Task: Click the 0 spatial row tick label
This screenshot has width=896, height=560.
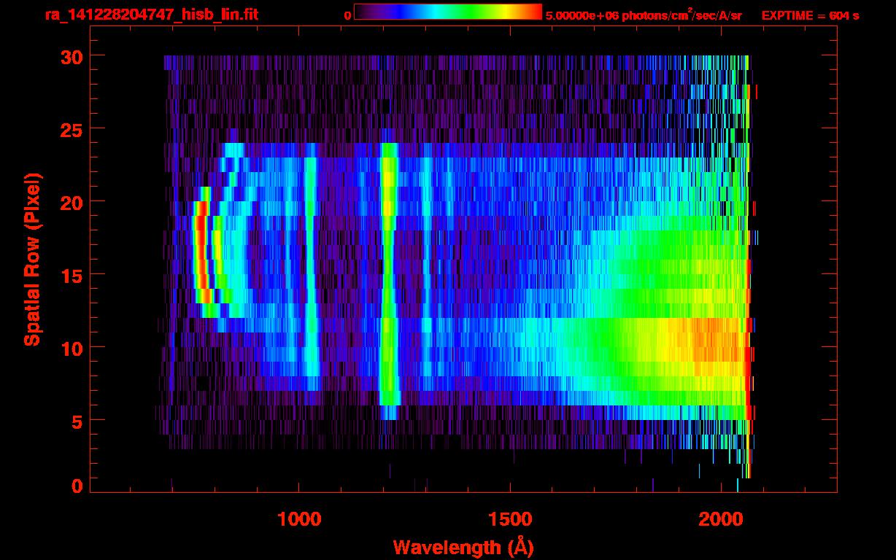Action: (x=77, y=486)
